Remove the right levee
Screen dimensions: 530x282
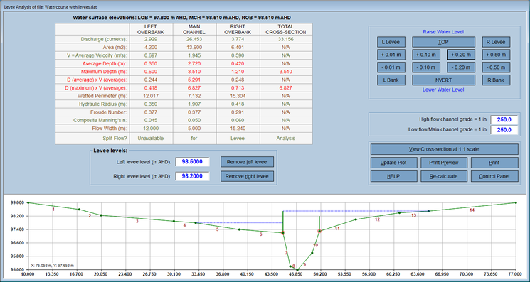tap(247, 176)
